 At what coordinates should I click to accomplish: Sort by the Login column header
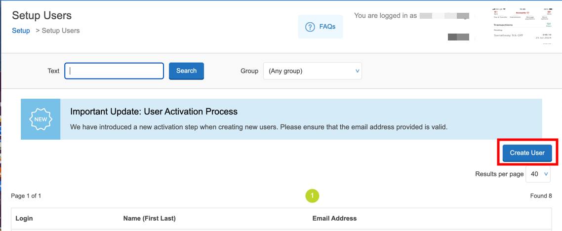(x=24, y=218)
